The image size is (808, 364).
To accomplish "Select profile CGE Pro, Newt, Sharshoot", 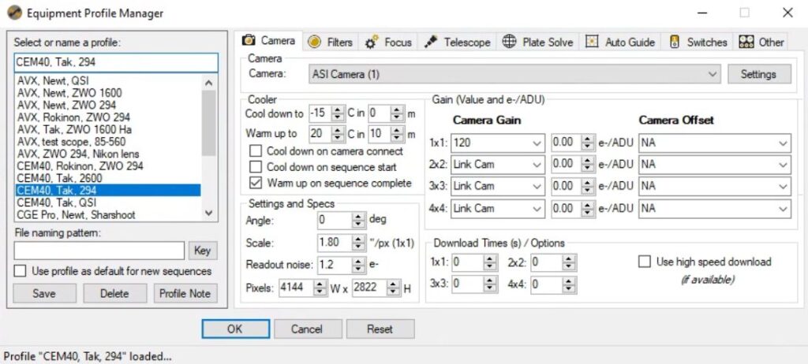I will [x=108, y=214].
